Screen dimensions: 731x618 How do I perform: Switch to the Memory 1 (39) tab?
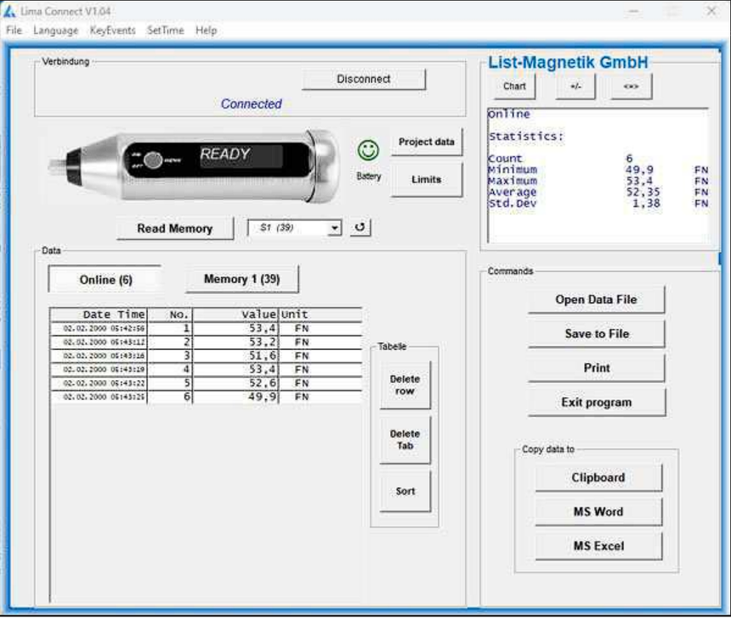[x=242, y=279]
